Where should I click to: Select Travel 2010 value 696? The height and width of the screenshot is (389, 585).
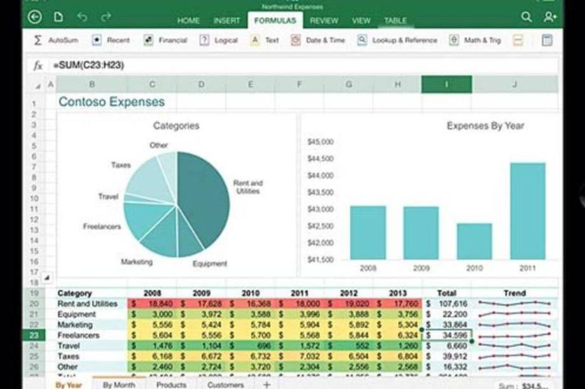pos(251,346)
